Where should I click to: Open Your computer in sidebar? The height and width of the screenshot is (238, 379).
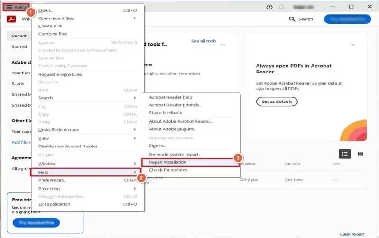point(21,131)
